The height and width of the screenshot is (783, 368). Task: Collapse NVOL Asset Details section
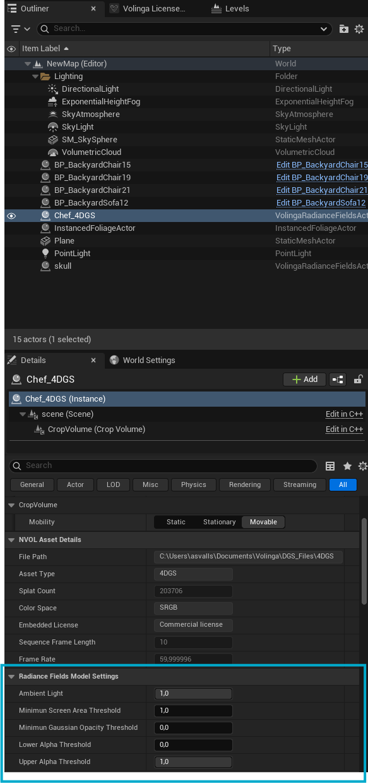[x=12, y=540]
